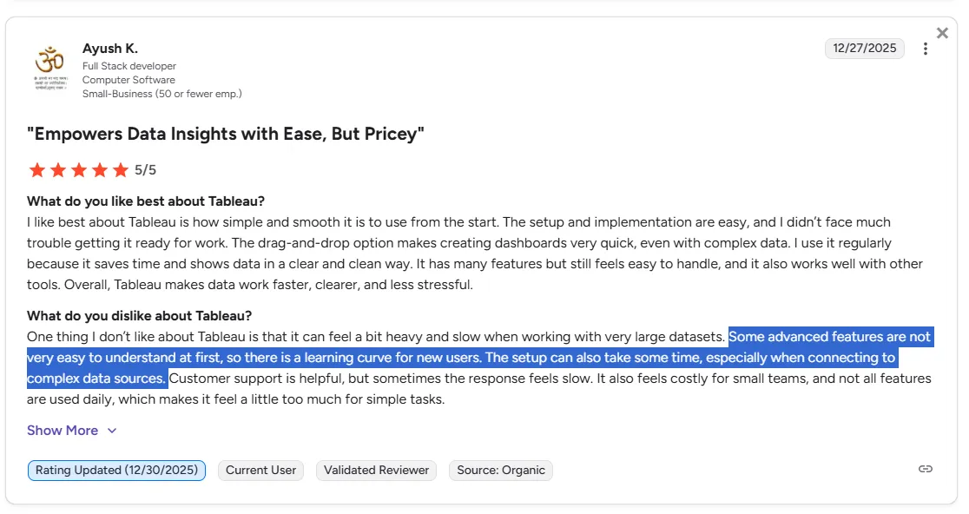
Task: Expand review with Show More chevron
Action: click(x=112, y=431)
